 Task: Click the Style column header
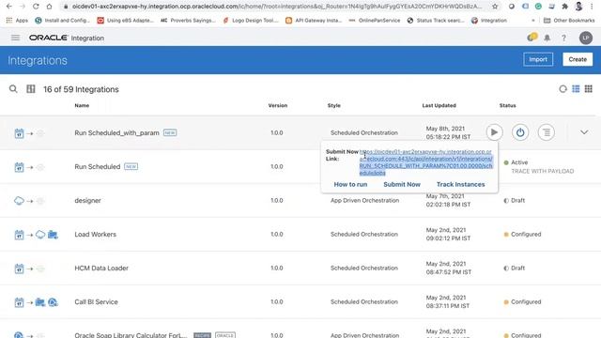coord(334,105)
